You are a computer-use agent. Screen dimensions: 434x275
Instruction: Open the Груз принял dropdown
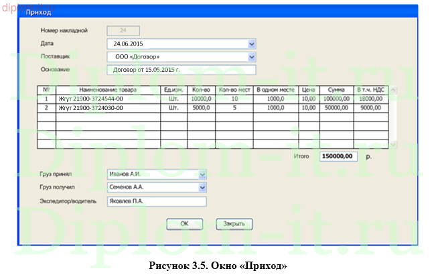pos(202,174)
